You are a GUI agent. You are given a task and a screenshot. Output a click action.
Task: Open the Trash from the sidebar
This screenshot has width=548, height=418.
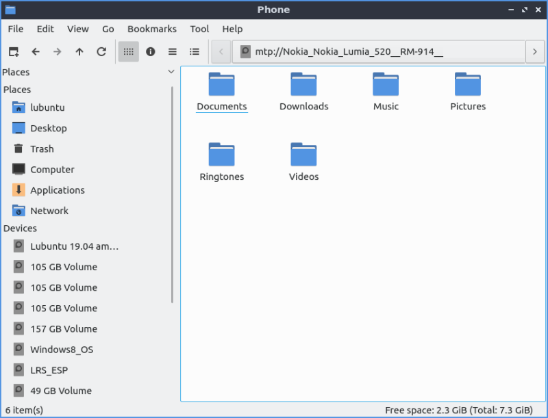(x=42, y=148)
